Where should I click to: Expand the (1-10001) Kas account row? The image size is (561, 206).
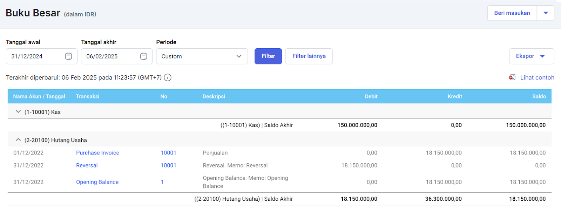18,112
